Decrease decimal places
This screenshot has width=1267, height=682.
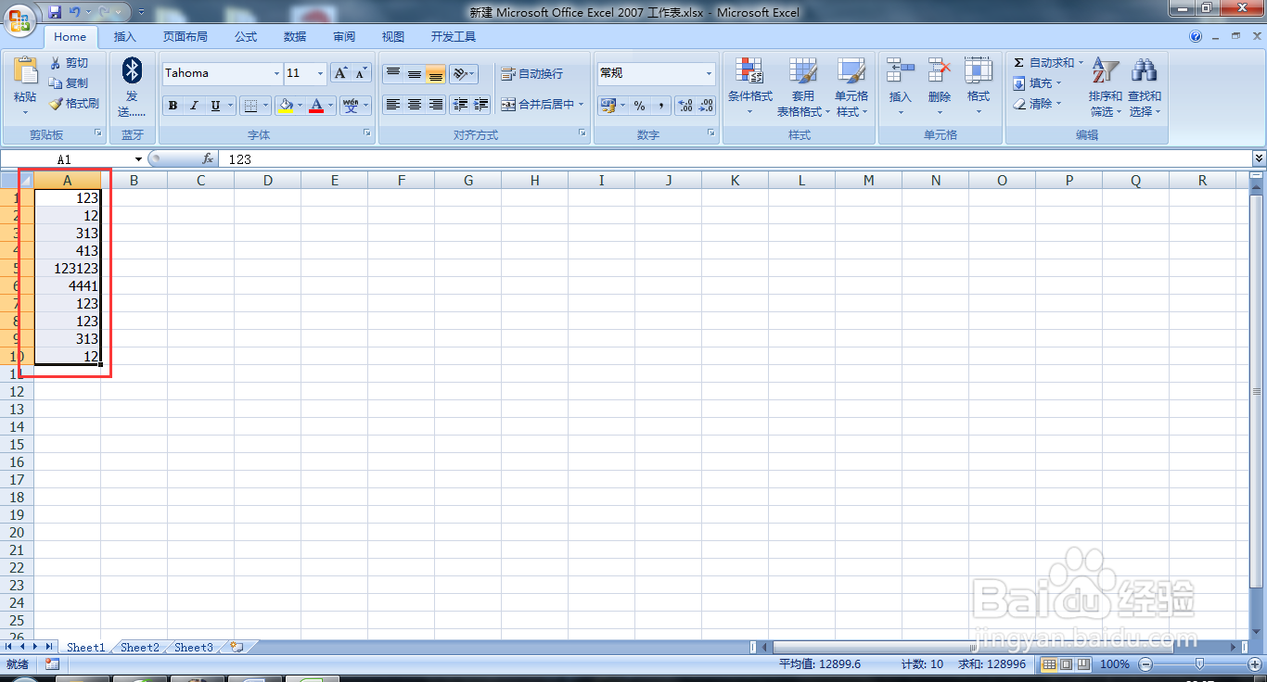click(x=706, y=106)
